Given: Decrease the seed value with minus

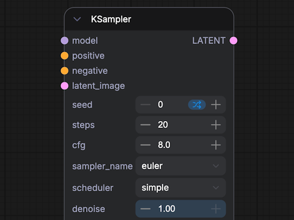Looking at the screenshot, I should coord(145,105).
